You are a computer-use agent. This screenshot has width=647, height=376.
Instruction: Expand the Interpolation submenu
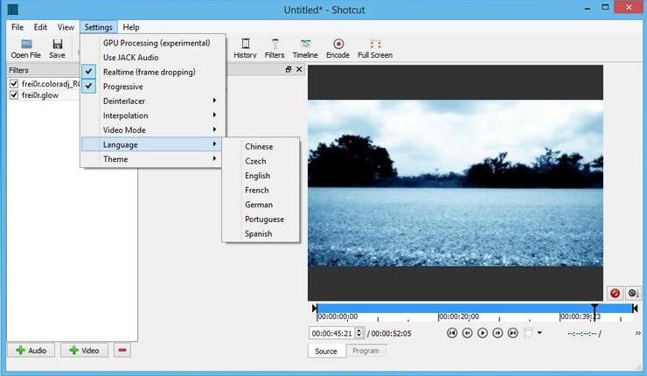[154, 115]
